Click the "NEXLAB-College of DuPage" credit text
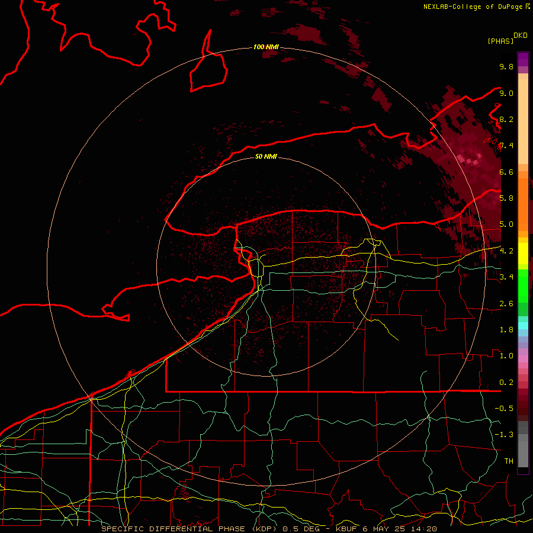This screenshot has width=533, height=533. pos(474,7)
